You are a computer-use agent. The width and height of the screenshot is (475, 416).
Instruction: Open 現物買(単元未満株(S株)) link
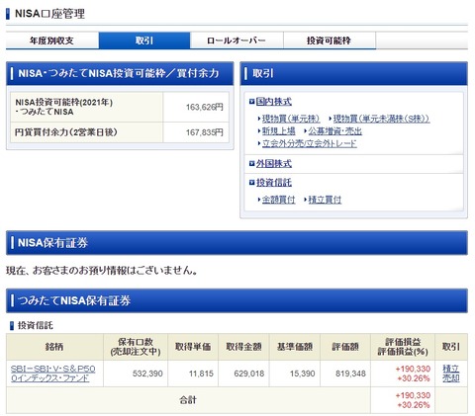click(381, 119)
